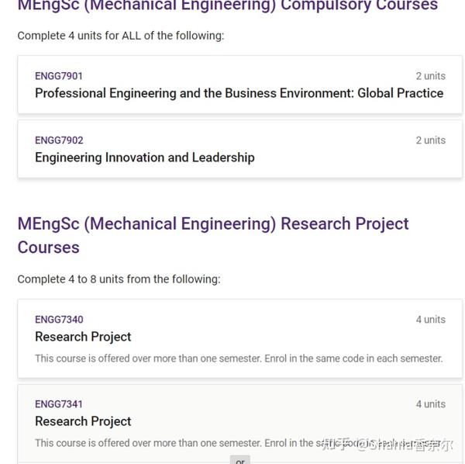Open the ENGG7902 course code link
465x464 pixels.
click(59, 140)
